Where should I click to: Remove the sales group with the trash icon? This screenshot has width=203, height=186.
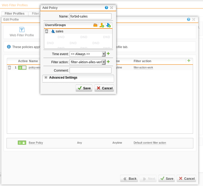[x=47, y=31]
